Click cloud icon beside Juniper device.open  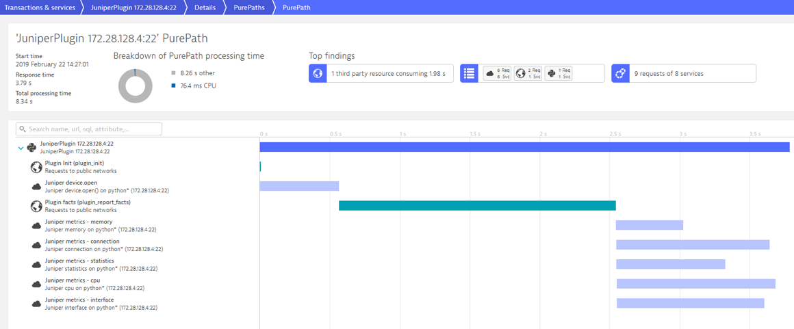(x=36, y=186)
